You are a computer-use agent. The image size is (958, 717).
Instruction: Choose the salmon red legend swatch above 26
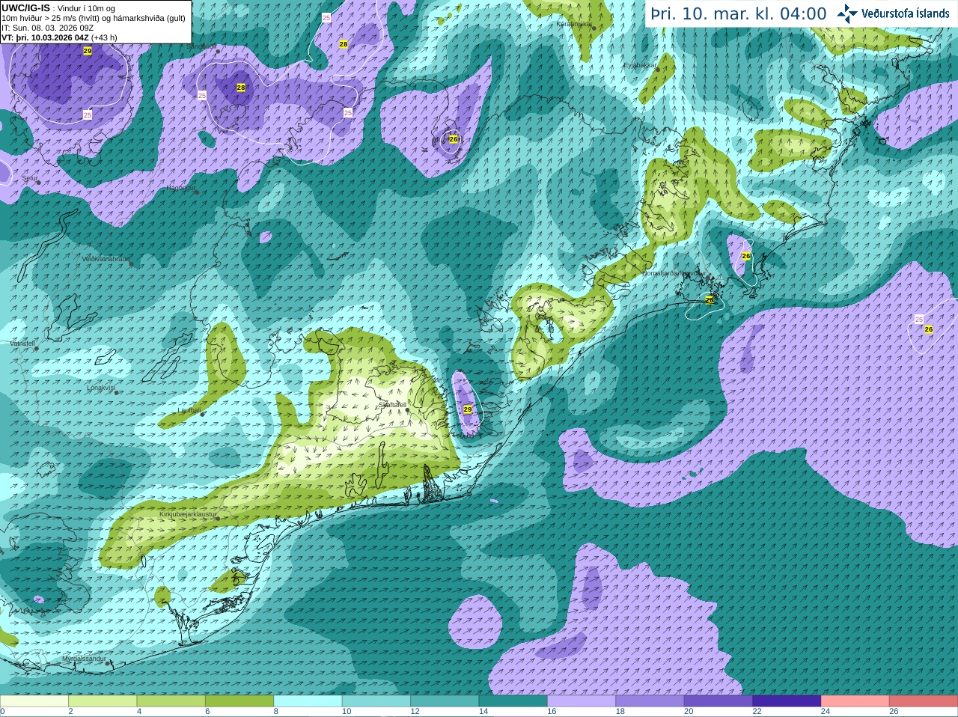point(924,701)
